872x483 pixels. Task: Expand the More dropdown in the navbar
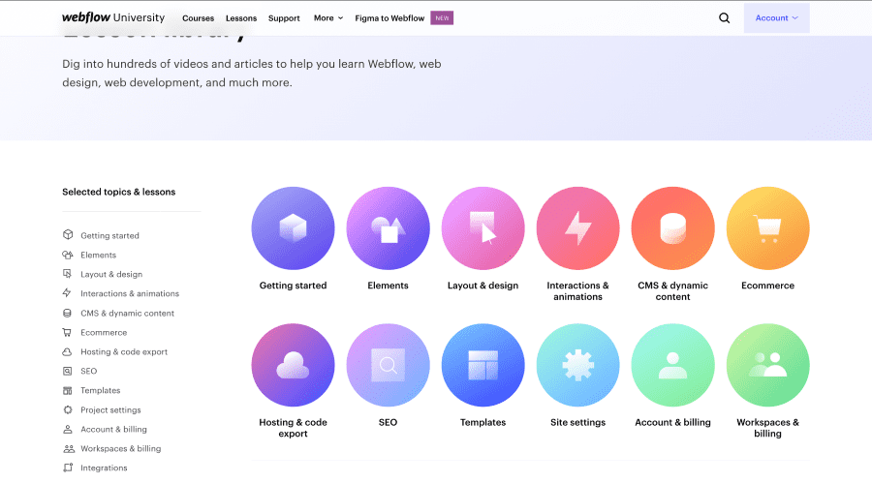pyautogui.click(x=328, y=17)
